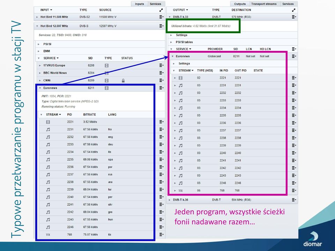Expand the Hot Bird 11.508 MHz input
The width and height of the screenshot is (335, 251).
(x=37, y=17)
